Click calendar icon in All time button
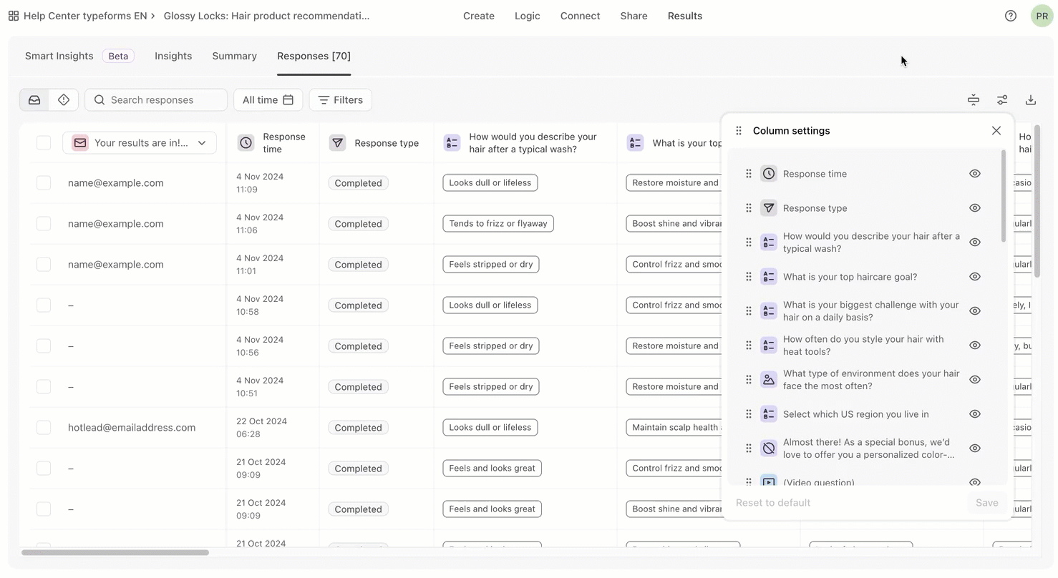 tap(288, 100)
